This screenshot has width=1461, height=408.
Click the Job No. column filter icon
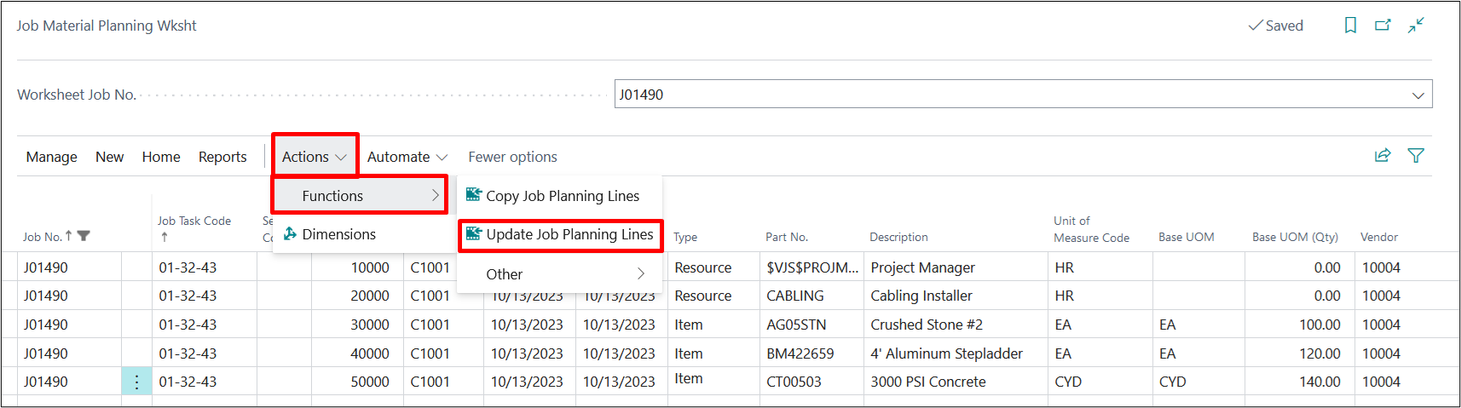(x=84, y=237)
